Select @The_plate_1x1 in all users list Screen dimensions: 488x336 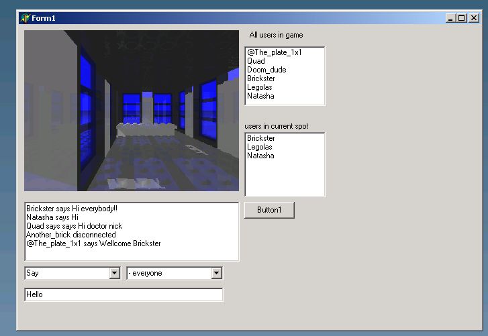pyautogui.click(x=275, y=52)
